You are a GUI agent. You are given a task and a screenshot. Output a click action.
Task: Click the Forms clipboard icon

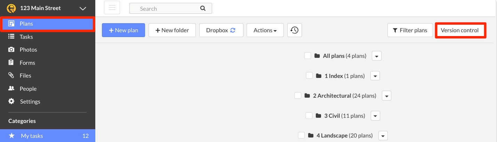tap(11, 63)
